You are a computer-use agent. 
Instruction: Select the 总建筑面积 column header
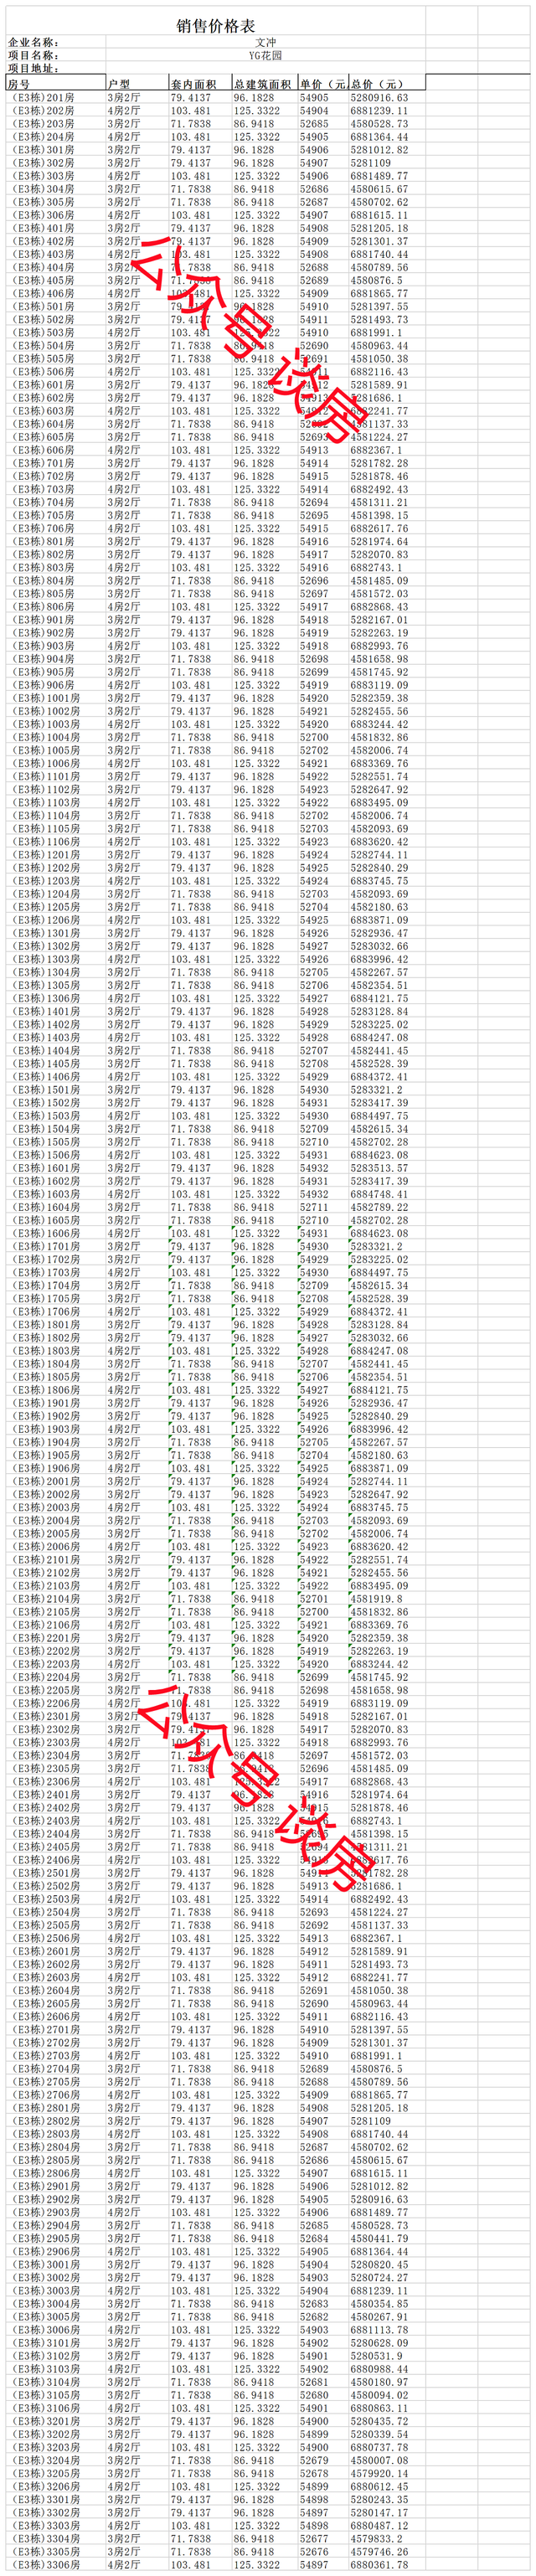click(x=263, y=85)
